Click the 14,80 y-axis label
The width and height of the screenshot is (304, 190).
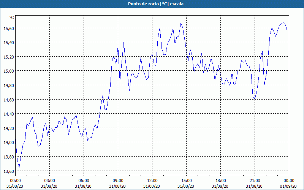[x=9, y=85]
